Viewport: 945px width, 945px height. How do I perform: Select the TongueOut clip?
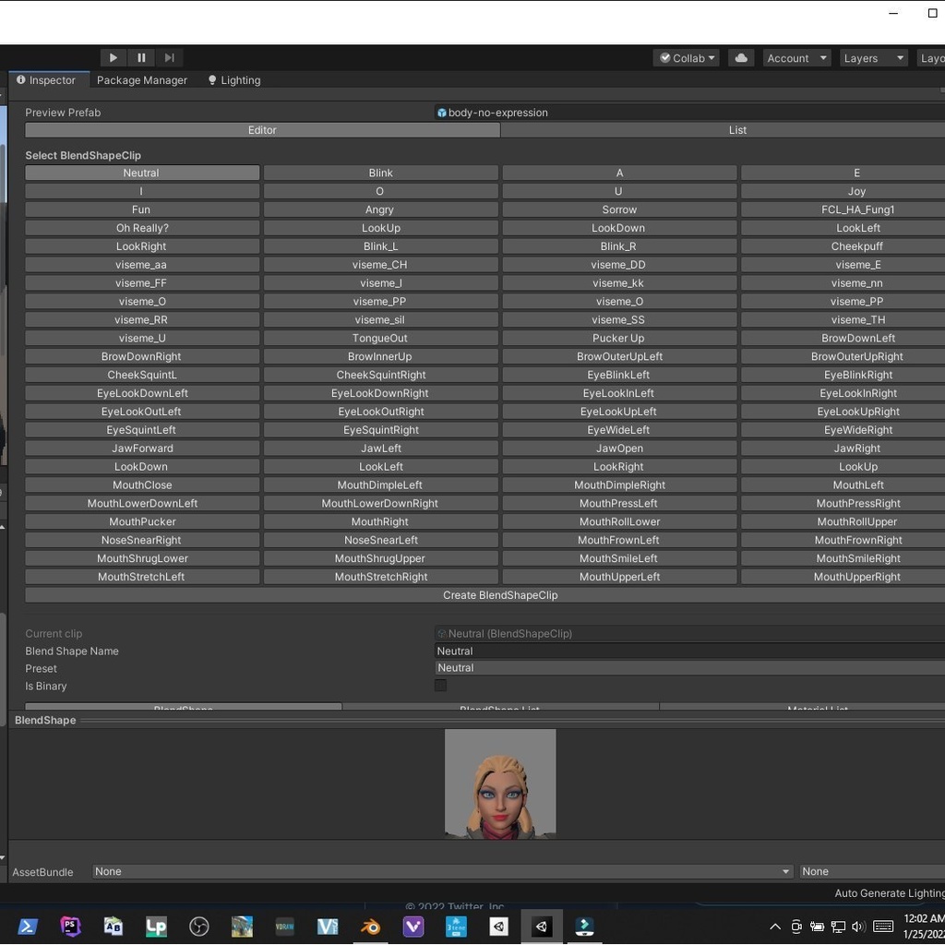pos(381,338)
